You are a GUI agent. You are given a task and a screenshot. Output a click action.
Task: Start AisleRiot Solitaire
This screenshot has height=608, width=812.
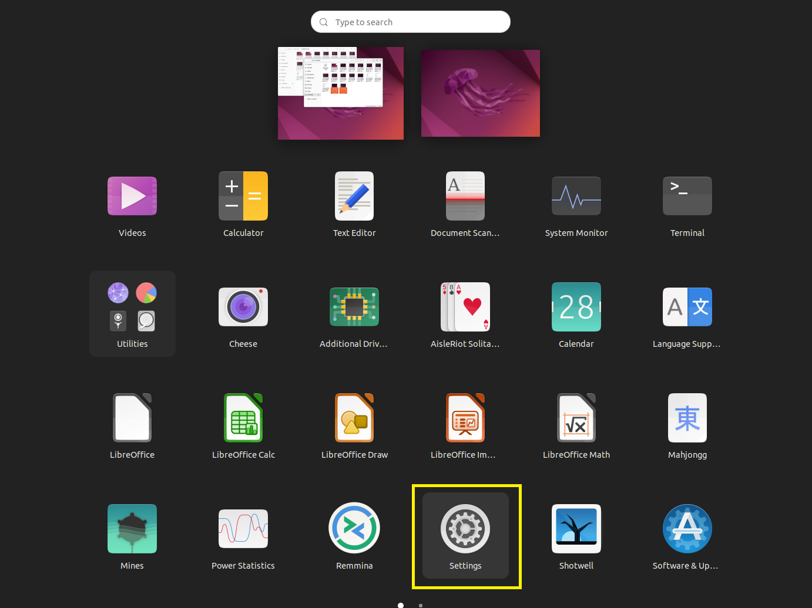point(465,307)
